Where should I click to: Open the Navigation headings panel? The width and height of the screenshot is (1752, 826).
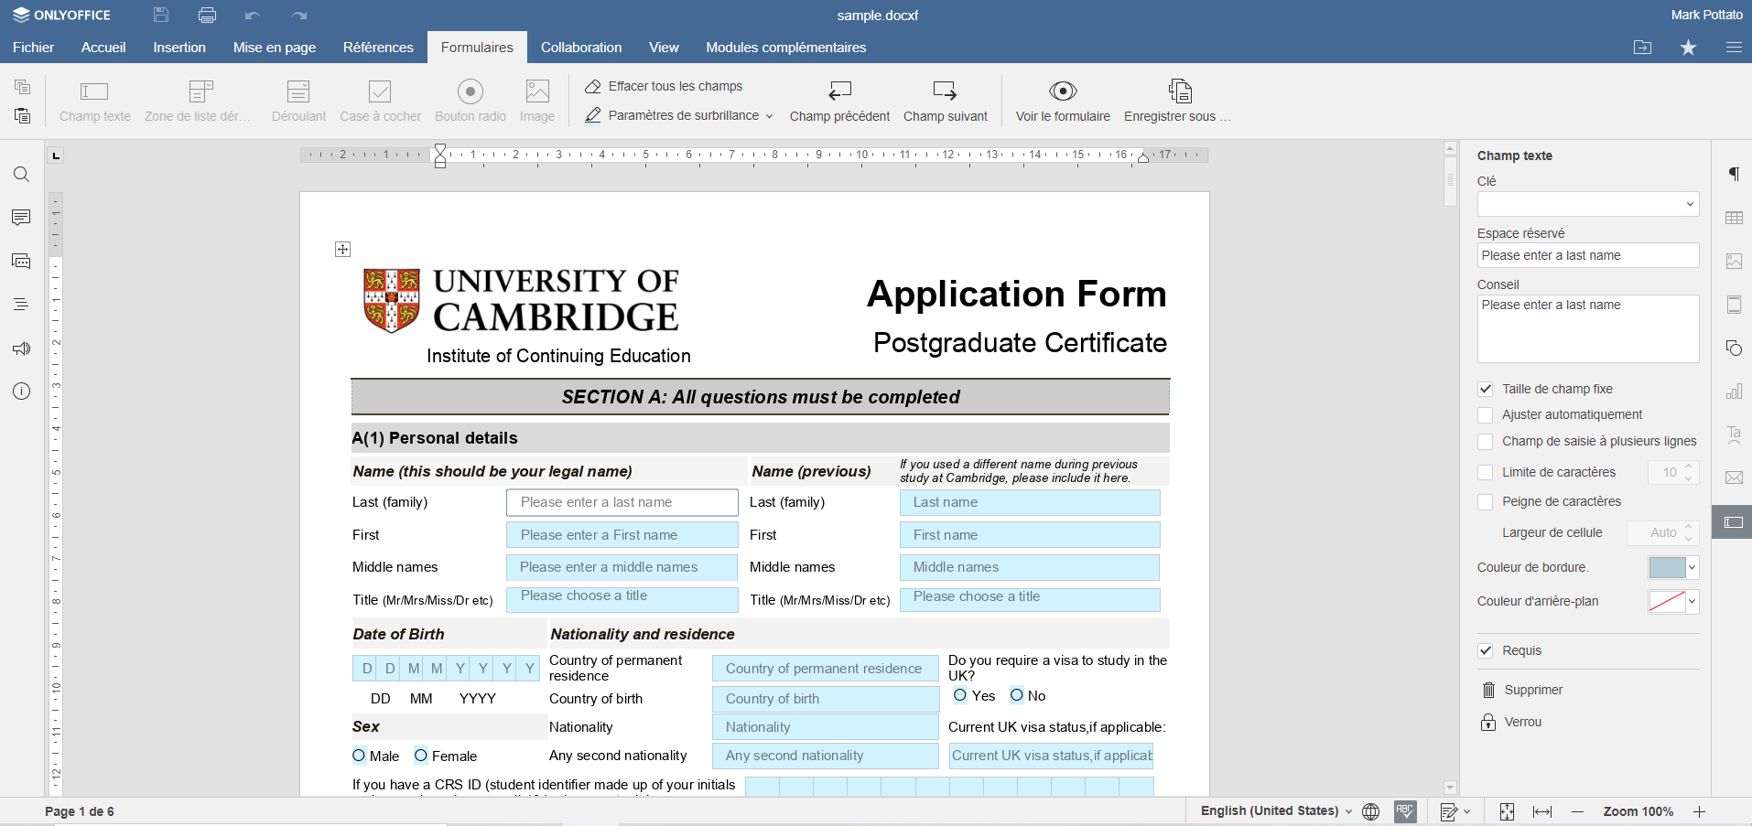[x=22, y=305]
